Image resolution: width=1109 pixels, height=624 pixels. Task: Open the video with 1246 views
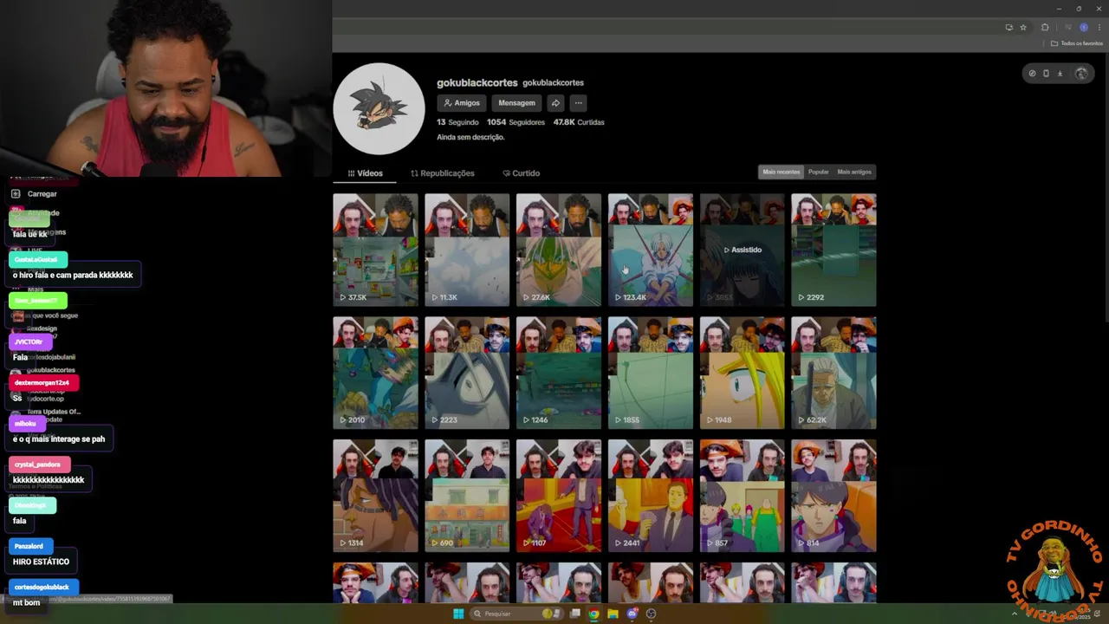(559, 373)
